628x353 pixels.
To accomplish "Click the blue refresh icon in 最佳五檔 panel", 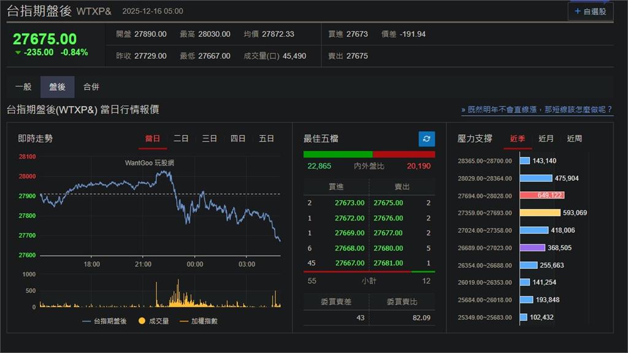I will 426,139.
